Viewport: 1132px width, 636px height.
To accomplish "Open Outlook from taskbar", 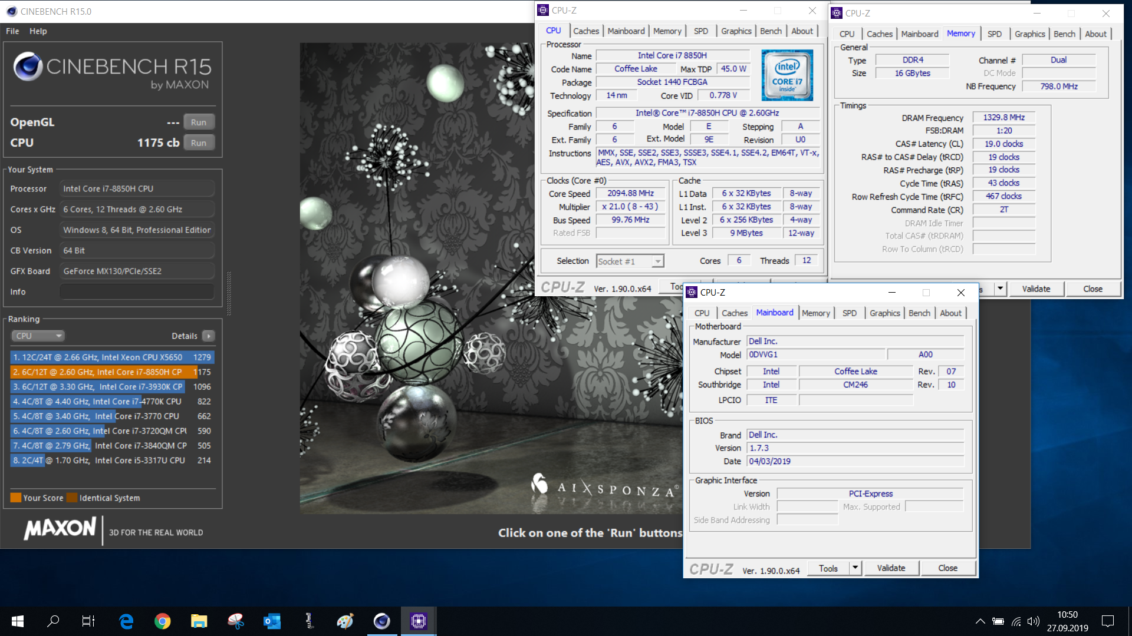I will click(272, 621).
